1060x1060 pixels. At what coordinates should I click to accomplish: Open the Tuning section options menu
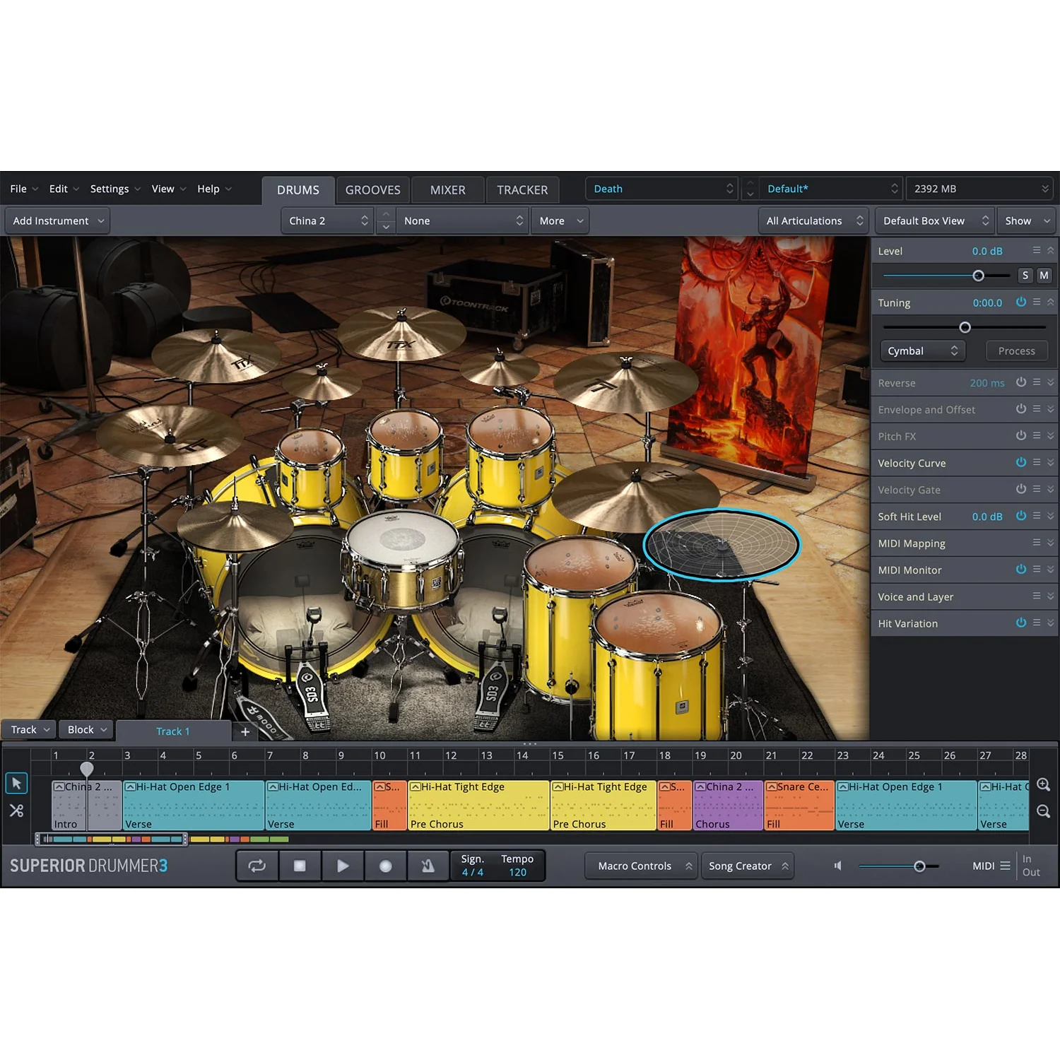point(1036,302)
